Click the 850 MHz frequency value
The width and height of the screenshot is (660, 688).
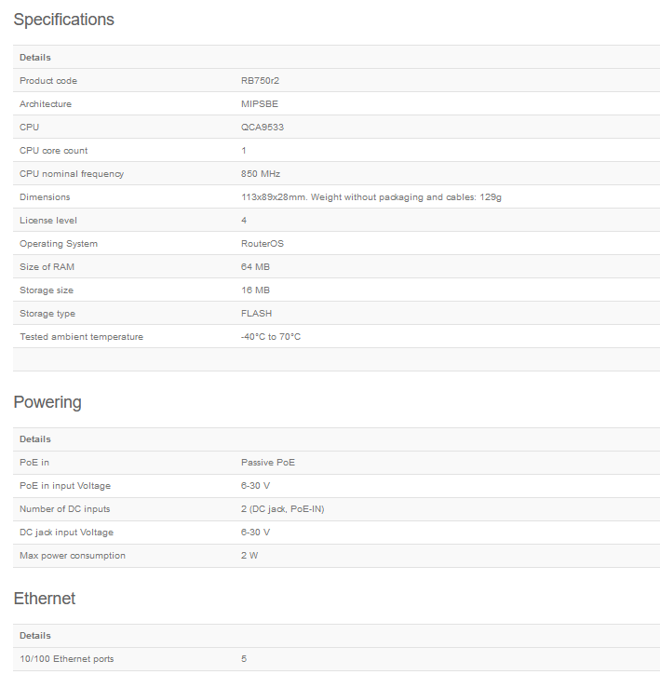coord(261,174)
